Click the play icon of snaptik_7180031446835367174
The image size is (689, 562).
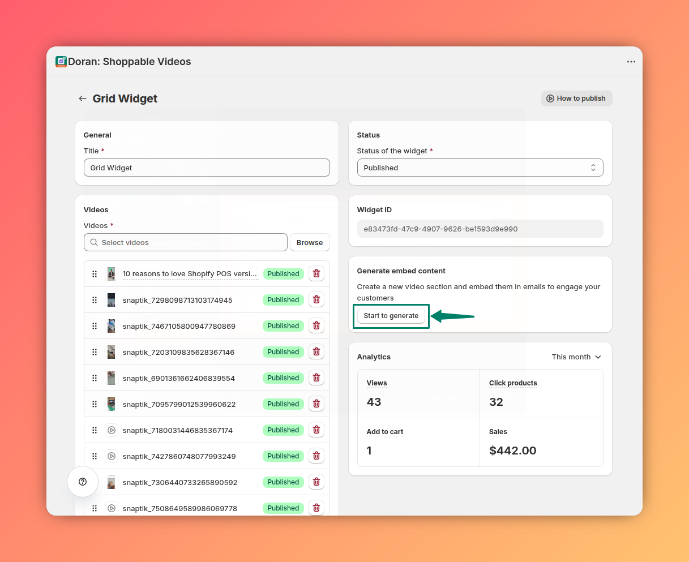click(112, 430)
